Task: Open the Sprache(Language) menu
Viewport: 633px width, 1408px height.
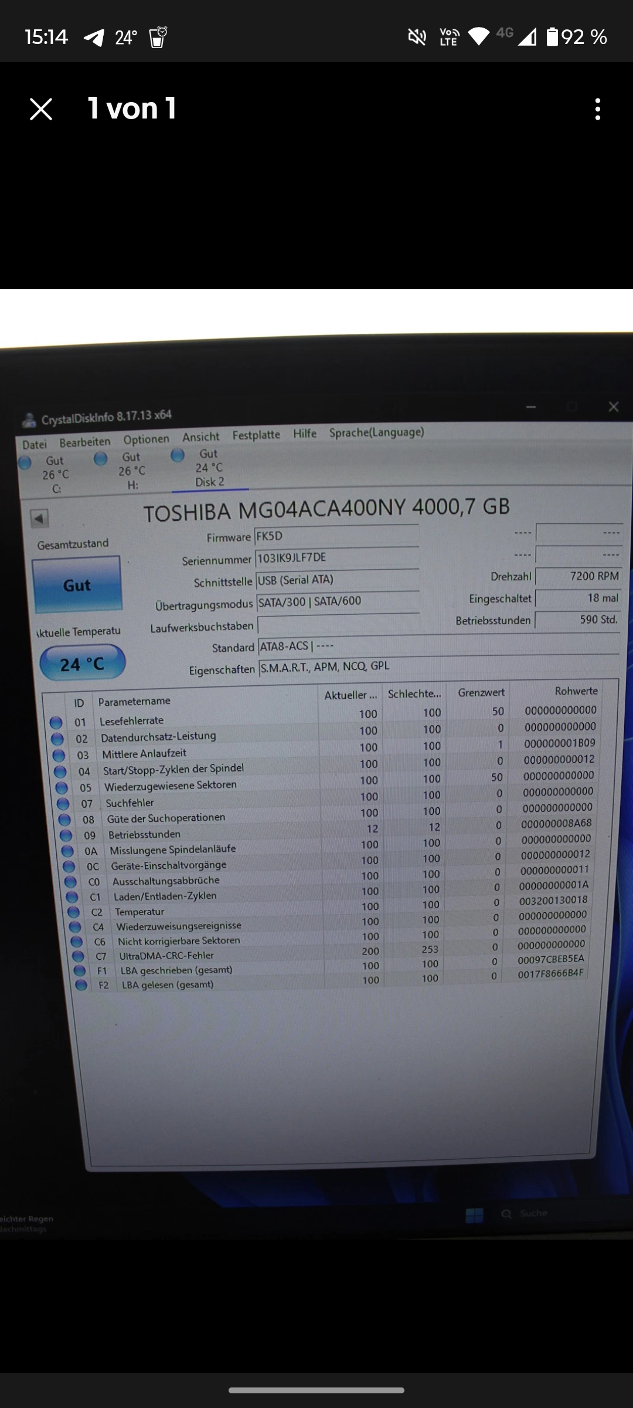Action: click(x=376, y=432)
